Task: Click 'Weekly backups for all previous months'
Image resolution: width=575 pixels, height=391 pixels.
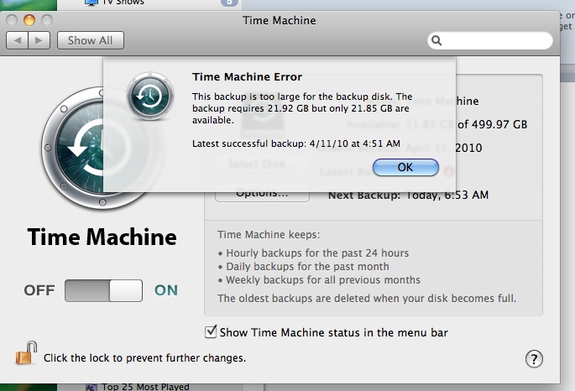Action: [x=323, y=280]
